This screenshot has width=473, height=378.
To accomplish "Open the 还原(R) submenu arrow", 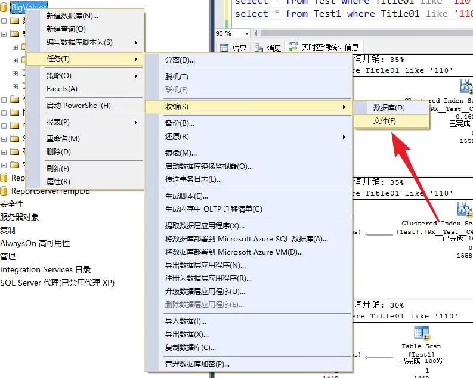I will (x=344, y=137).
